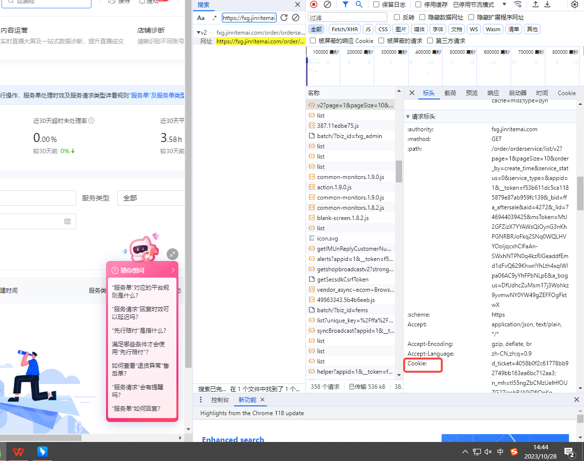Image resolution: width=584 pixels, height=461 pixels.
Task: Show hidden tray icons
Action: [x=465, y=452]
